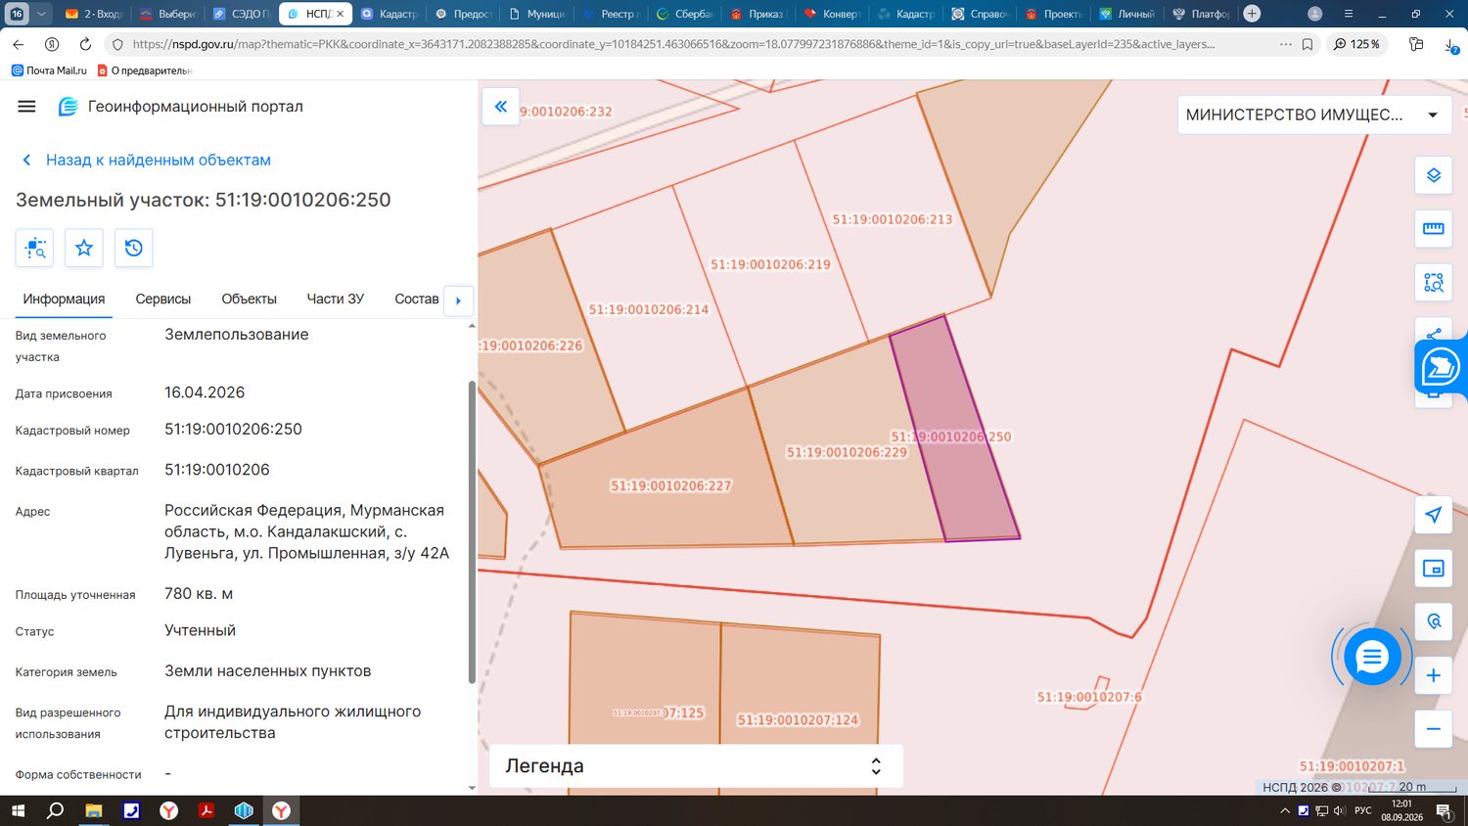Click the locate-on-map icon beside the star
This screenshot has height=826, width=1468.
(x=35, y=248)
